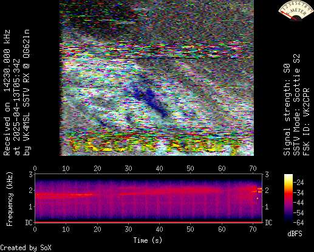Click the 'Signal strength: S0' label
This screenshot has height=252, width=314.
tap(287, 110)
